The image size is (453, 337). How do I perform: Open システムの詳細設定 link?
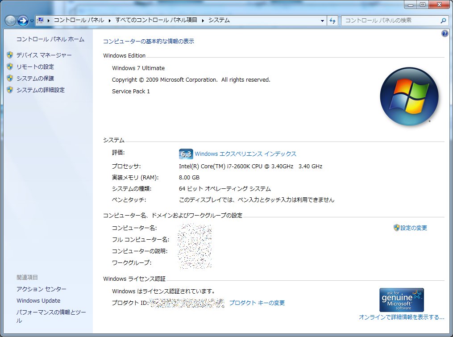pyautogui.click(x=41, y=90)
